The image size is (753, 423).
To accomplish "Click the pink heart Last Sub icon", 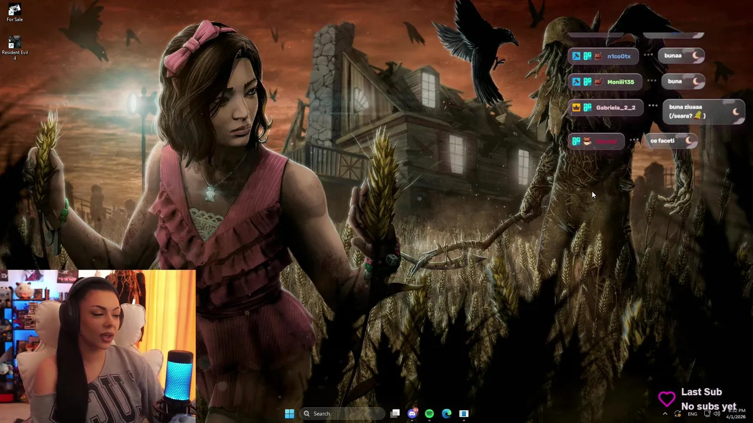I will point(667,399).
